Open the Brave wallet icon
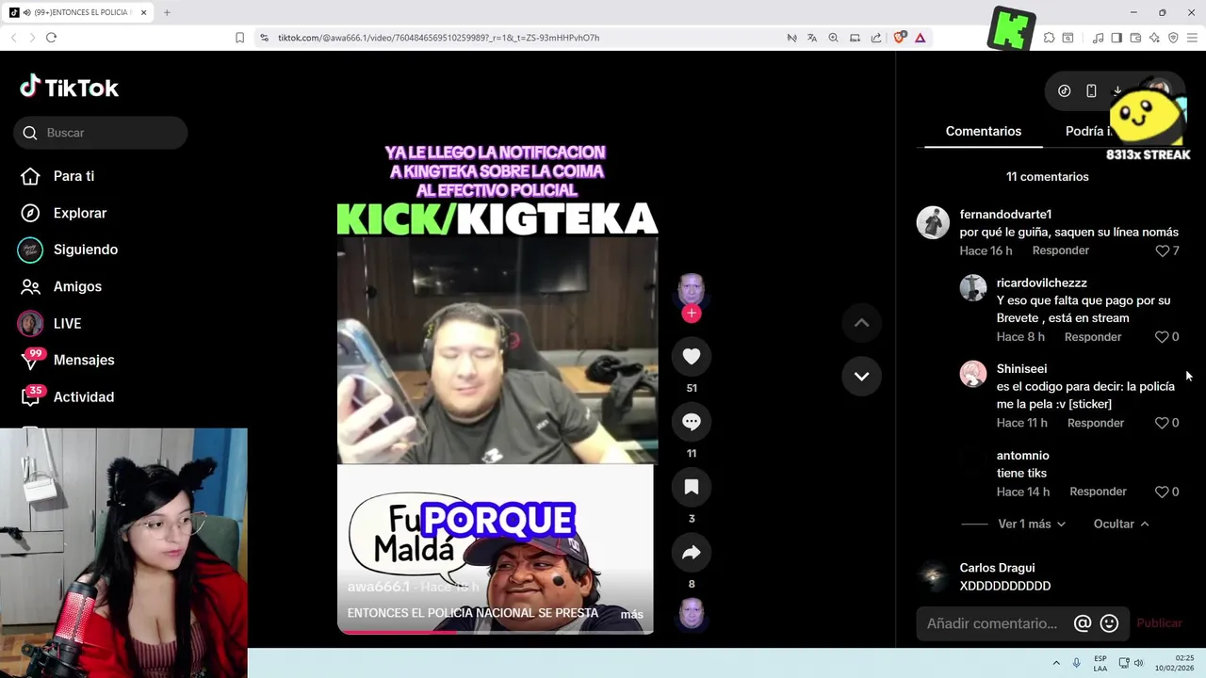 click(1135, 38)
